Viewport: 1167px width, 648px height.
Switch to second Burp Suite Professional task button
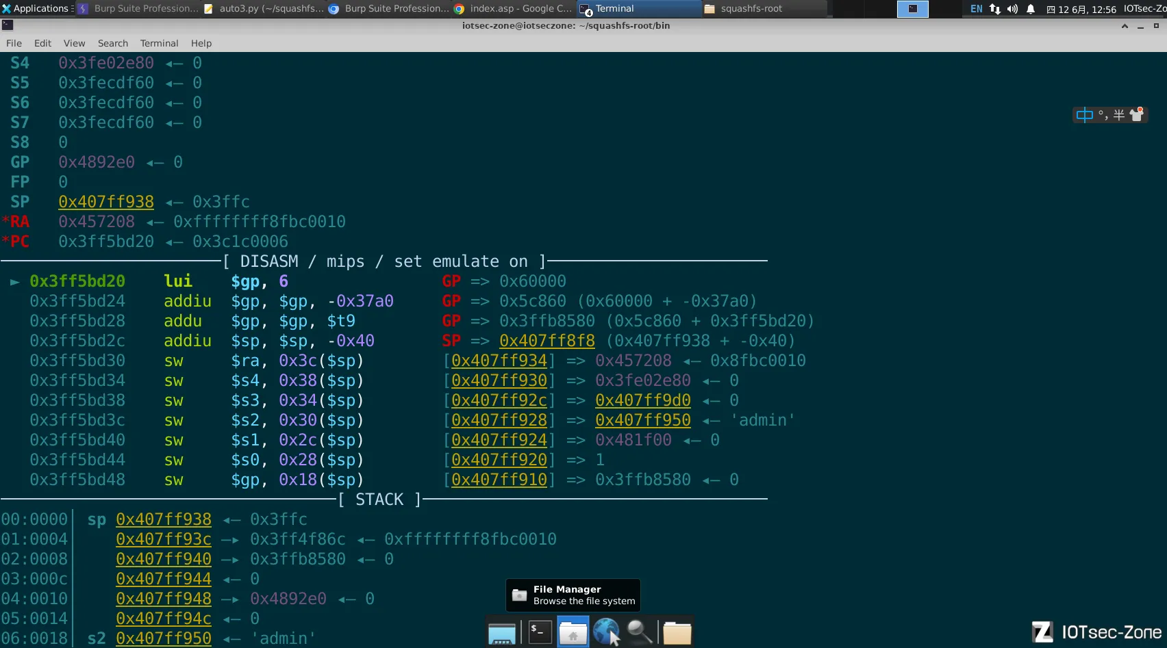point(389,8)
